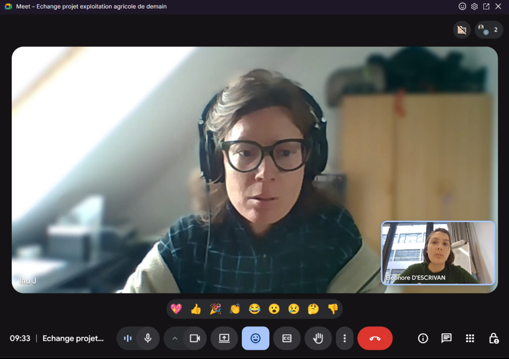Mute the microphone
This screenshot has width=509, height=359.
[x=148, y=338]
